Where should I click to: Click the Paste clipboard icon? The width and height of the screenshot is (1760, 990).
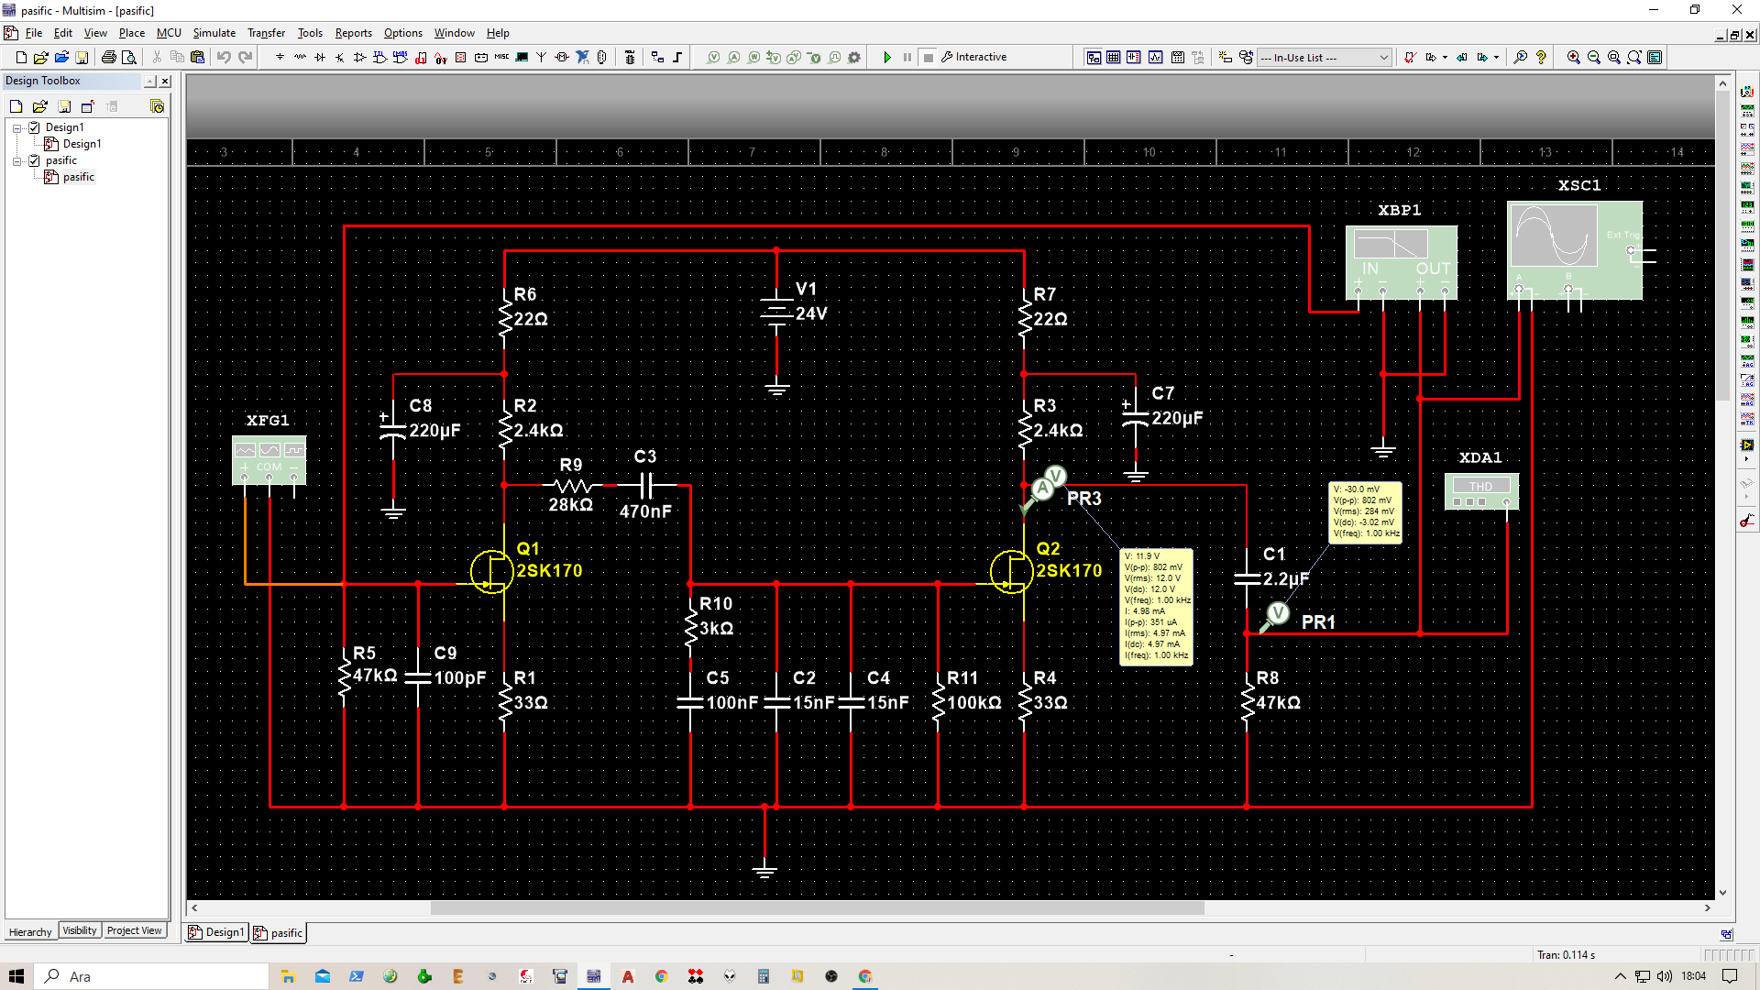pyautogui.click(x=197, y=57)
